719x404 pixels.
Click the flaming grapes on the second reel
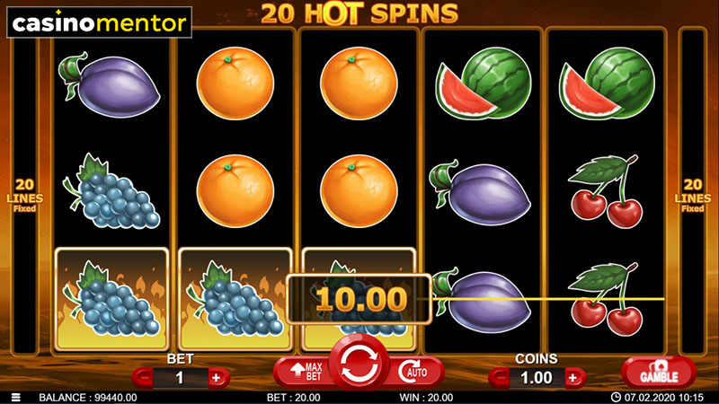tap(235, 299)
